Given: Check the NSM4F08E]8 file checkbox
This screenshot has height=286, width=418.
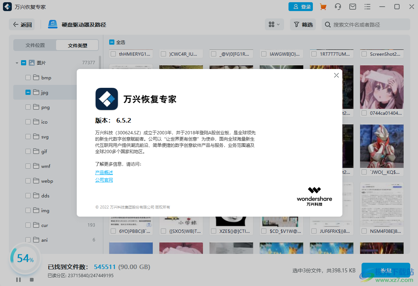Looking at the screenshot, I should [364, 231].
